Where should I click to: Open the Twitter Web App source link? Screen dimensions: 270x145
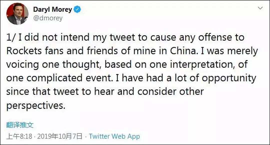pos(114,136)
